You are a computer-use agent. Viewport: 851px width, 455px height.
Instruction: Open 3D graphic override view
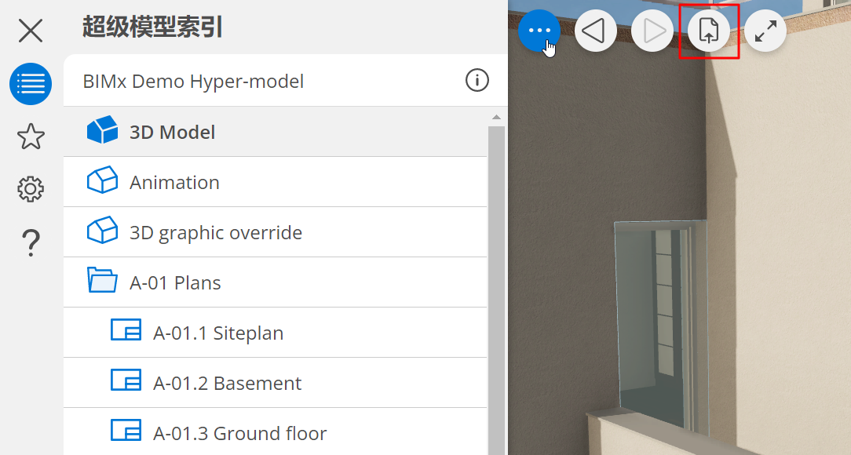coord(276,232)
